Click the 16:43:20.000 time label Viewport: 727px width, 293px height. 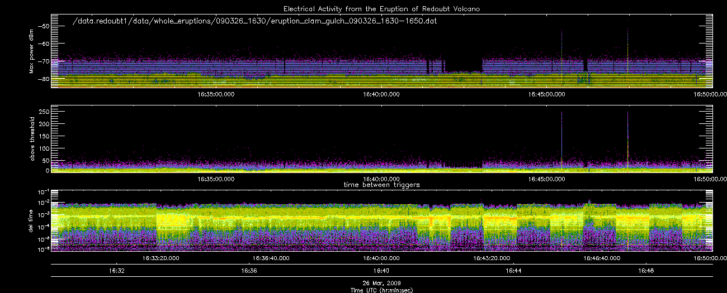(x=492, y=258)
